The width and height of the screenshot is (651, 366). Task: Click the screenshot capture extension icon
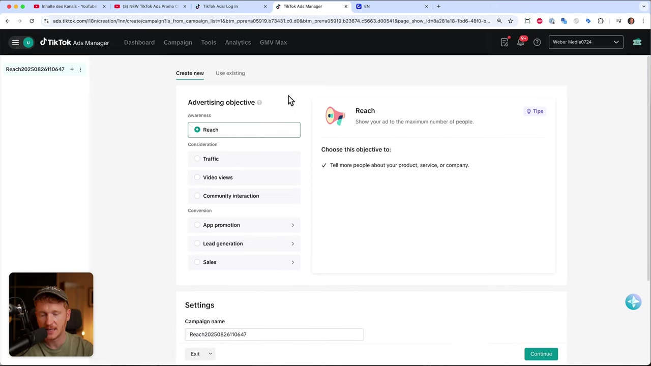[527, 21]
